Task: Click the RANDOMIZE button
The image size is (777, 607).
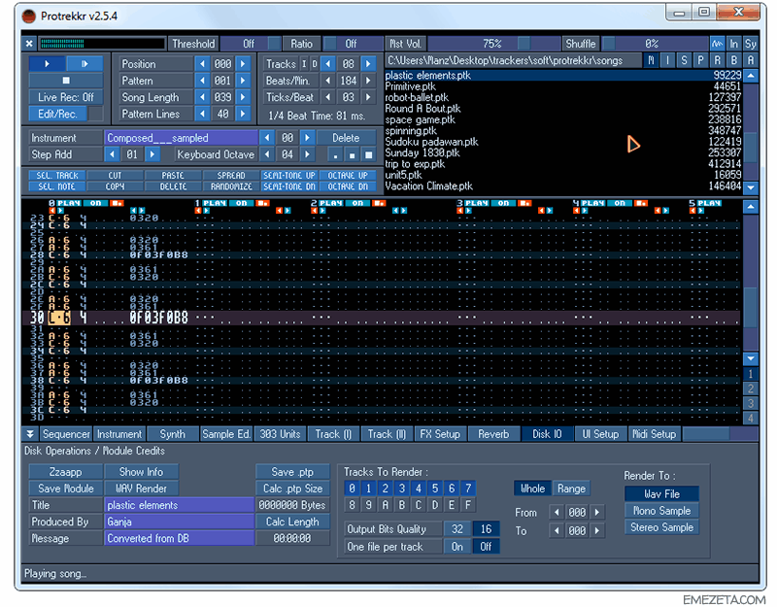Action: pyautogui.click(x=231, y=186)
